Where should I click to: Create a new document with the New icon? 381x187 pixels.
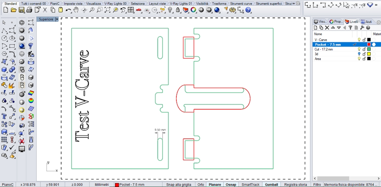click(6, 10)
